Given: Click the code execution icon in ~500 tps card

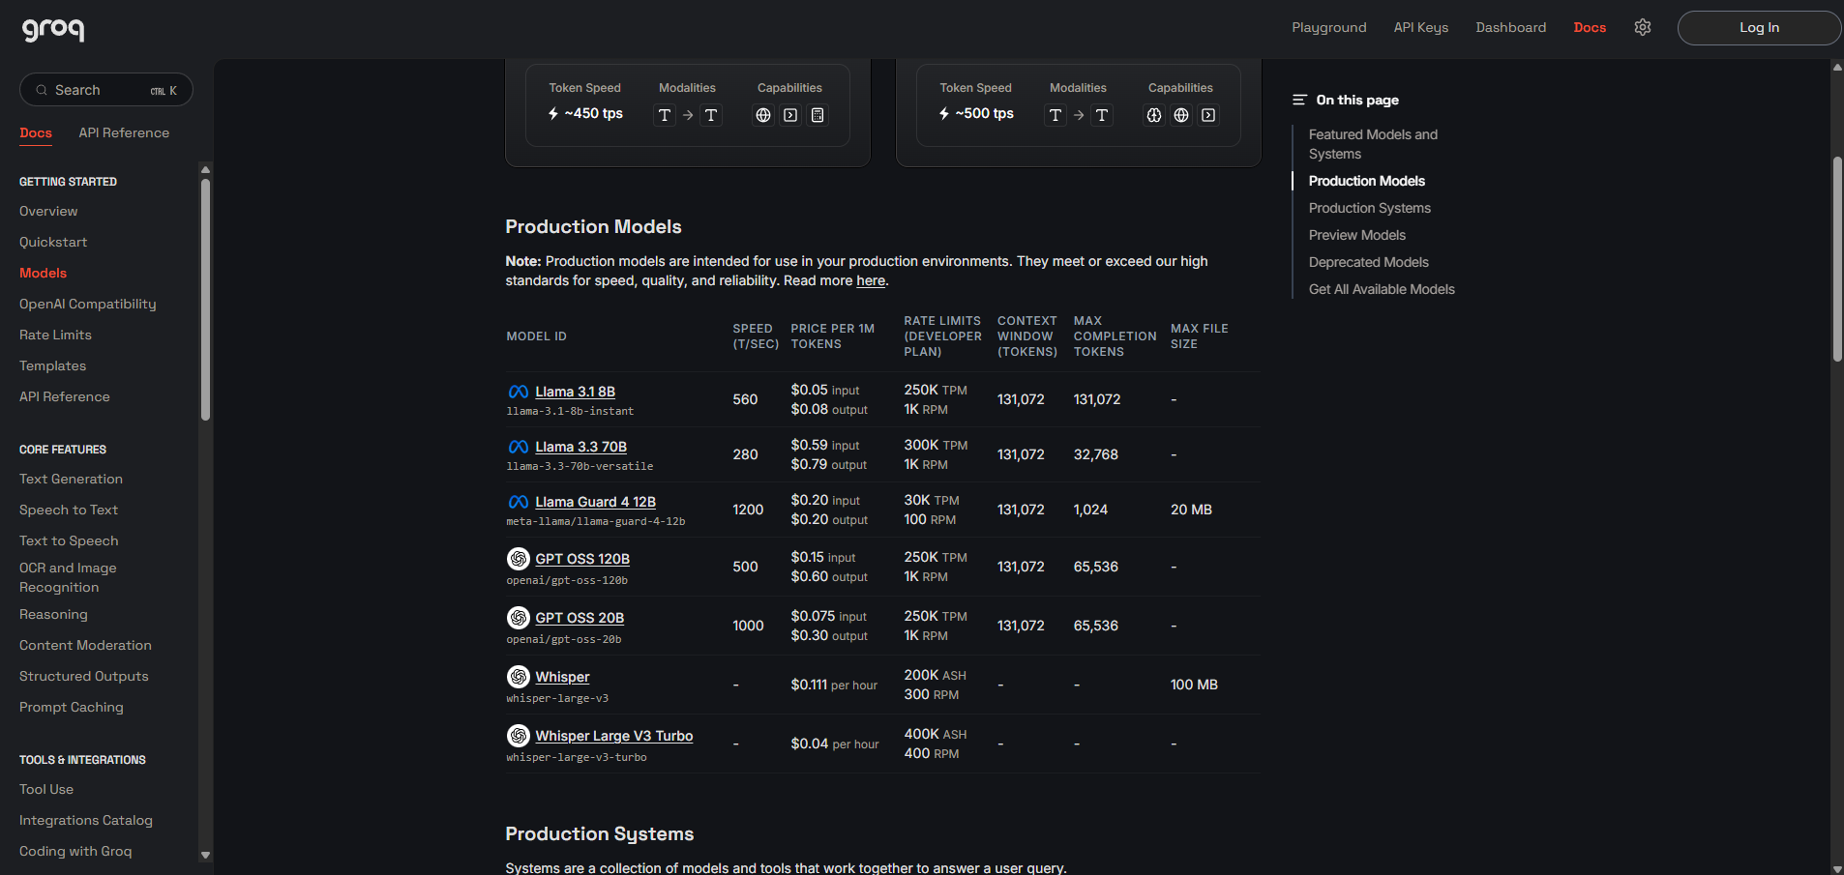Looking at the screenshot, I should 1208,115.
